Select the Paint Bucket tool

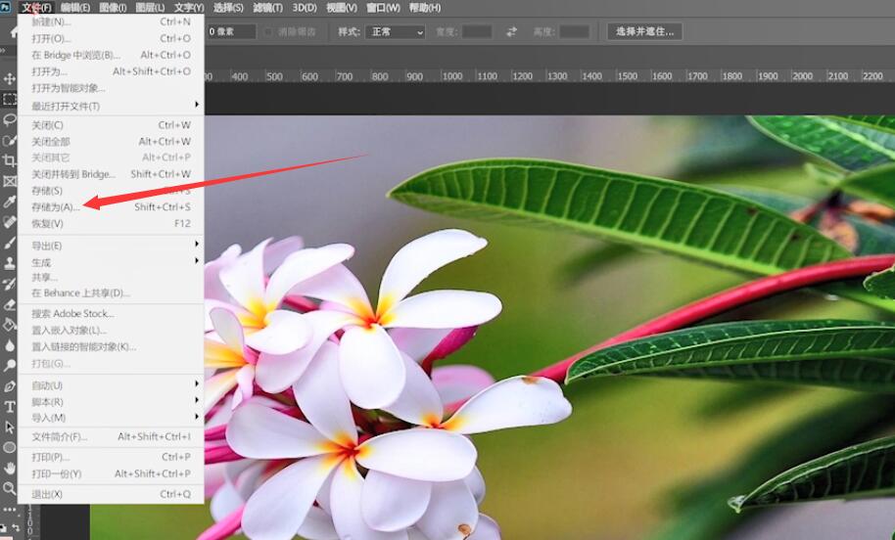(9, 325)
